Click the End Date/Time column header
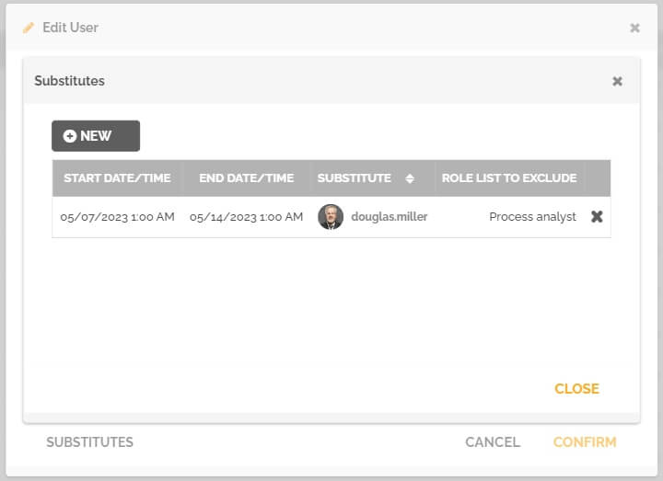The height and width of the screenshot is (481, 663). 247,178
